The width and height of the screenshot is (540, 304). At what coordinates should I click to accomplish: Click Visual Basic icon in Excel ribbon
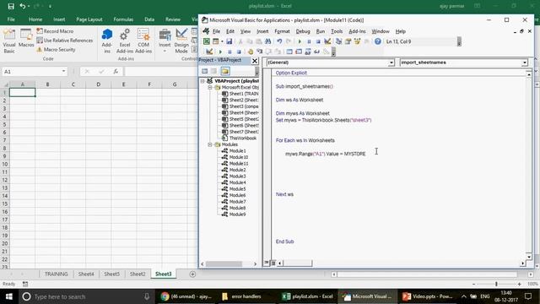pos(9,41)
